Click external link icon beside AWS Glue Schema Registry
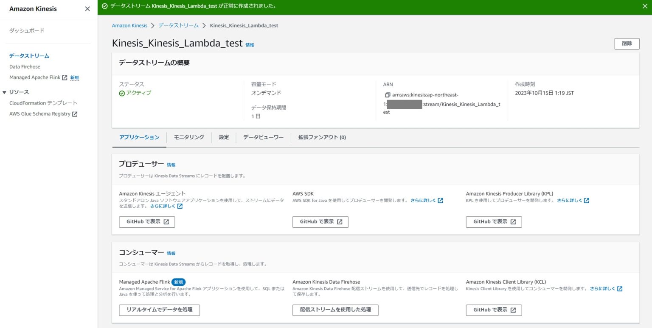652x328 pixels. pyautogui.click(x=75, y=114)
